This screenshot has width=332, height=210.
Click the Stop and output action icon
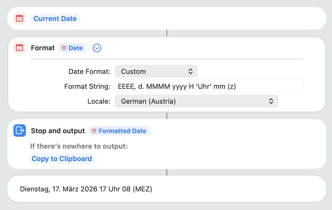[x=19, y=131]
